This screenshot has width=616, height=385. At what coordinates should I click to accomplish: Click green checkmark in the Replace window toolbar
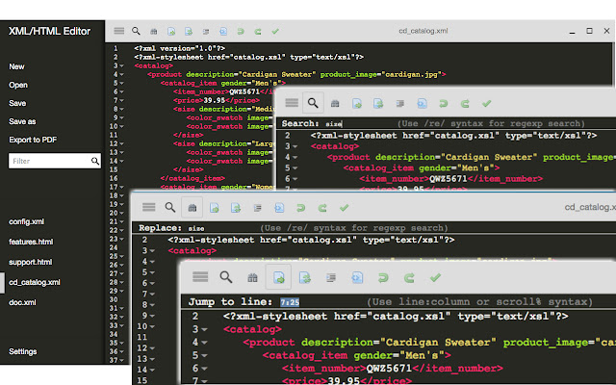click(x=344, y=208)
